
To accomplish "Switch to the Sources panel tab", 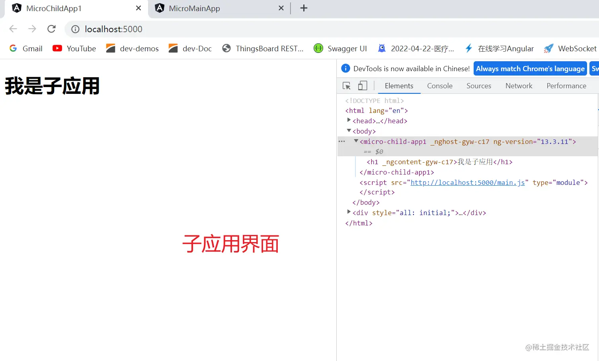I will coord(479,86).
